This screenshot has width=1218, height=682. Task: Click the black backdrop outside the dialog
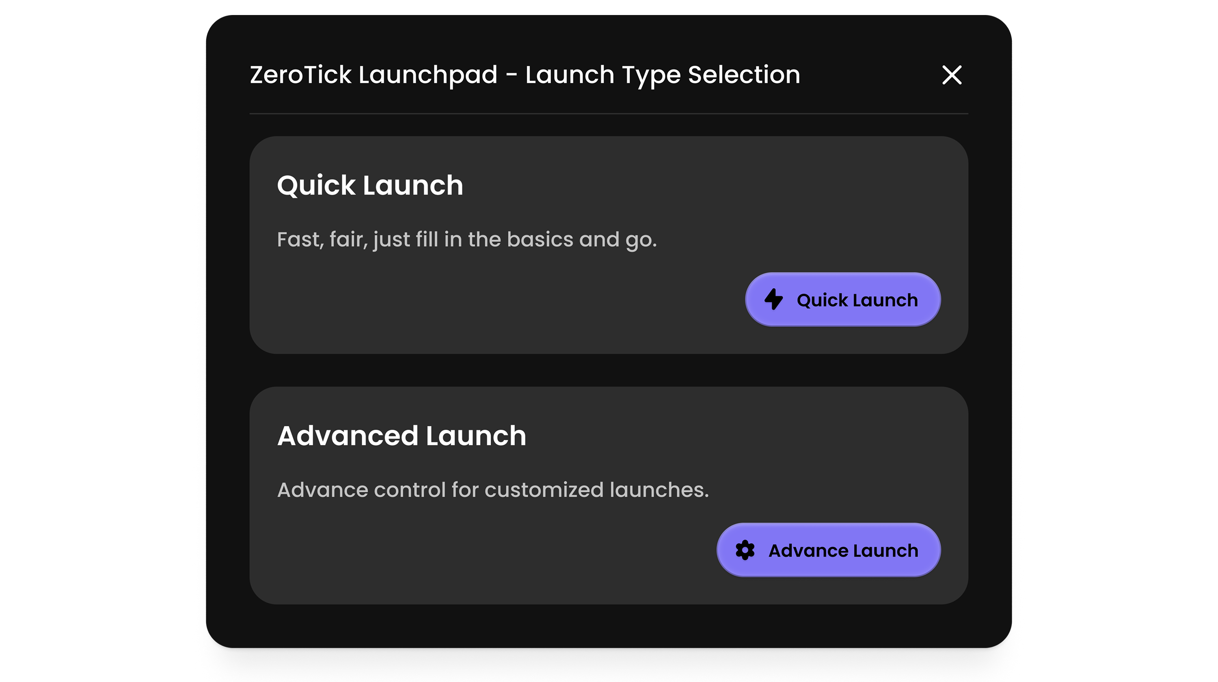pos(95,331)
